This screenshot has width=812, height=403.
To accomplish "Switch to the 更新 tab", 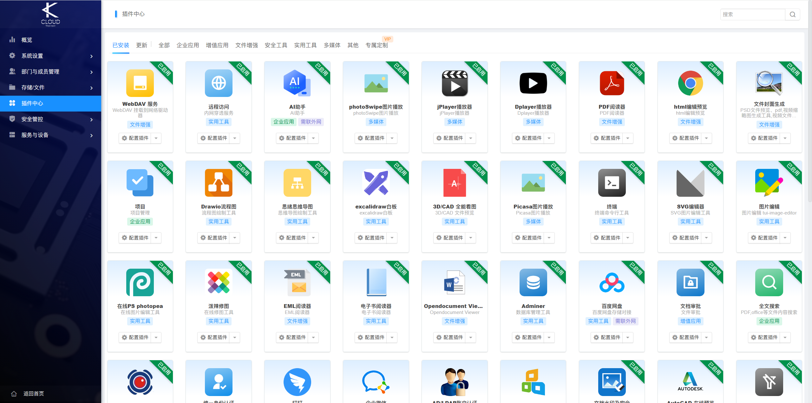I will (x=142, y=45).
